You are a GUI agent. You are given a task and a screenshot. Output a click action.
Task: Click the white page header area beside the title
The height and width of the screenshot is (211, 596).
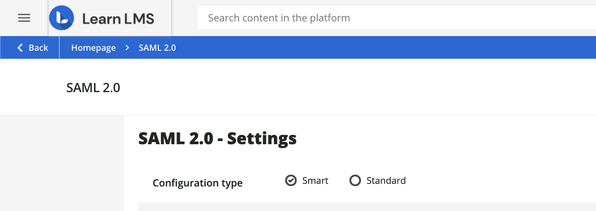(357, 88)
